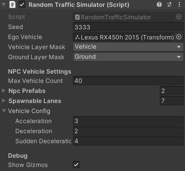185x171 pixels.
Task: Click the script file icon beside RandomTrafficSimulator
Action: point(77,17)
